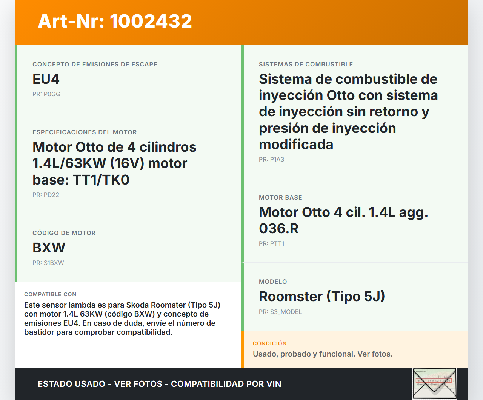
Task: Click the "BXW" engine code value
Action: coord(49,248)
